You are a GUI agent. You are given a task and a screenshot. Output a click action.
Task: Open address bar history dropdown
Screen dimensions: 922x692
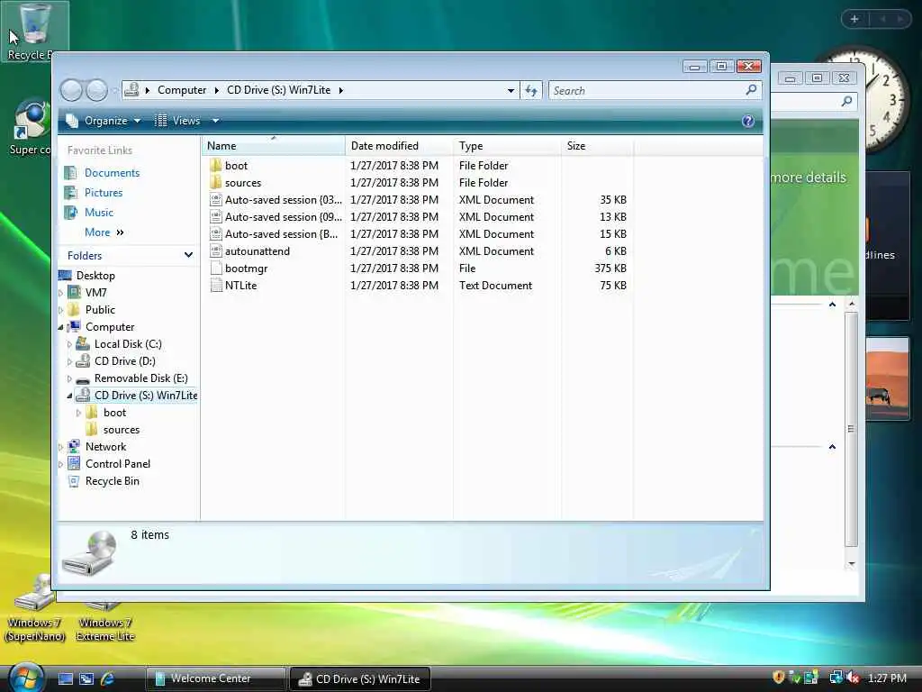[511, 91]
